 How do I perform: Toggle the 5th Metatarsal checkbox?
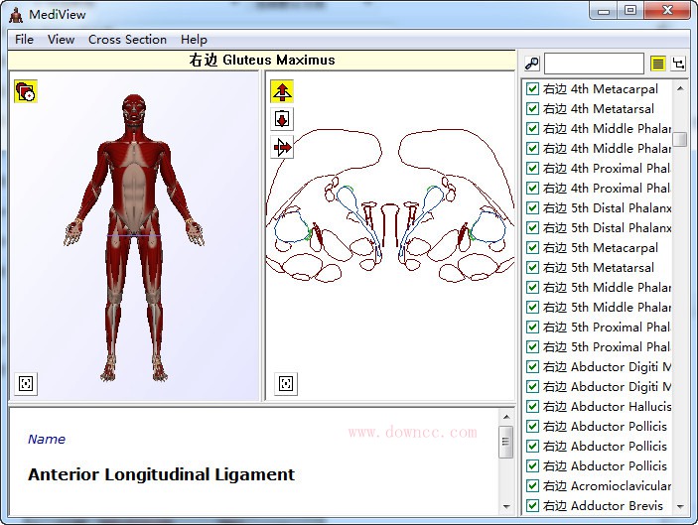533,268
